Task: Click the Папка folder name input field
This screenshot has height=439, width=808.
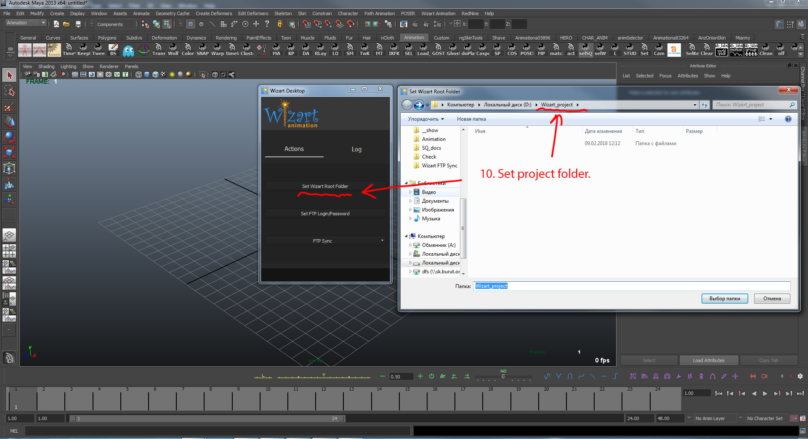Action: 631,286
